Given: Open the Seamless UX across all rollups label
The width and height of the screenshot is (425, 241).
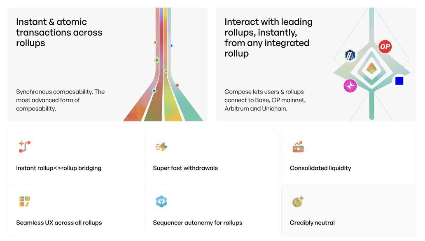Looking at the screenshot, I should tap(59, 223).
